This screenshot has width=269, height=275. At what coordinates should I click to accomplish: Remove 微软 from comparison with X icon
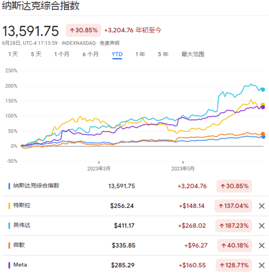pos(261,245)
